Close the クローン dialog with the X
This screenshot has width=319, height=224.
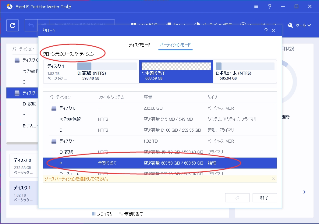[273, 30]
